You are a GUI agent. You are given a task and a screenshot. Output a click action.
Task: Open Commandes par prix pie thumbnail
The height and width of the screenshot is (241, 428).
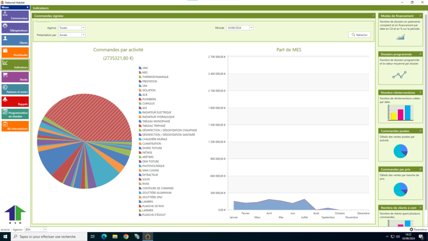(x=400, y=190)
